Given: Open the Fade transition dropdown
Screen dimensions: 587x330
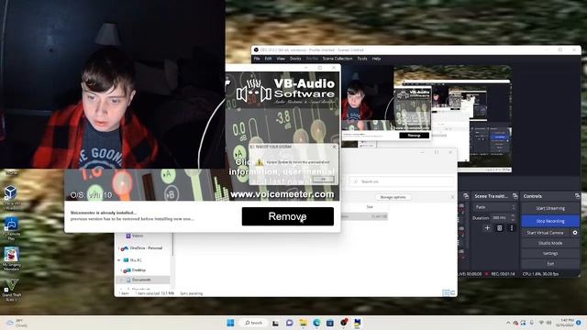Looking at the screenshot, I should 495,207.
